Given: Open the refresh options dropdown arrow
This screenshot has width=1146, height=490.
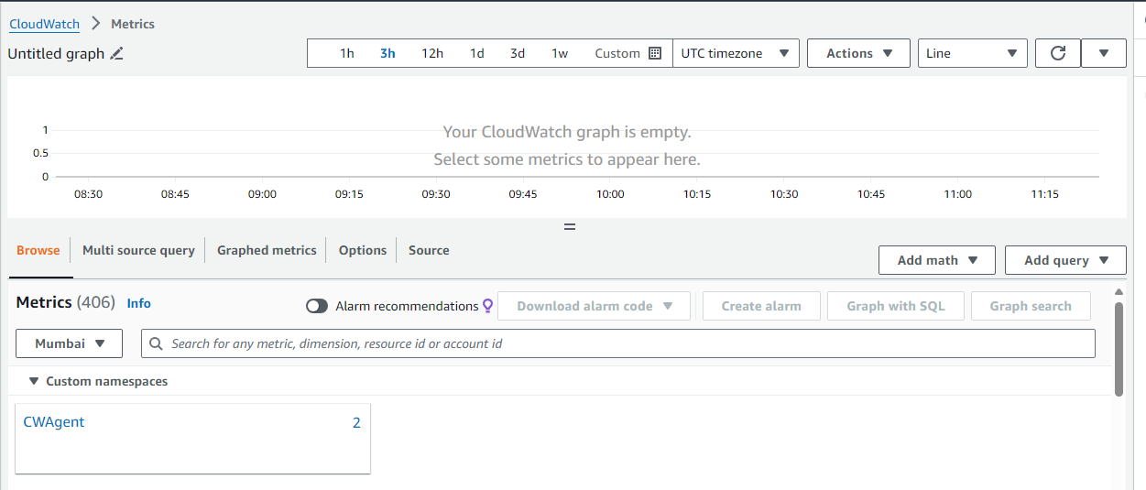Looking at the screenshot, I should 1104,53.
